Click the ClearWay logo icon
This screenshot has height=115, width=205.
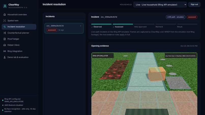5,6
